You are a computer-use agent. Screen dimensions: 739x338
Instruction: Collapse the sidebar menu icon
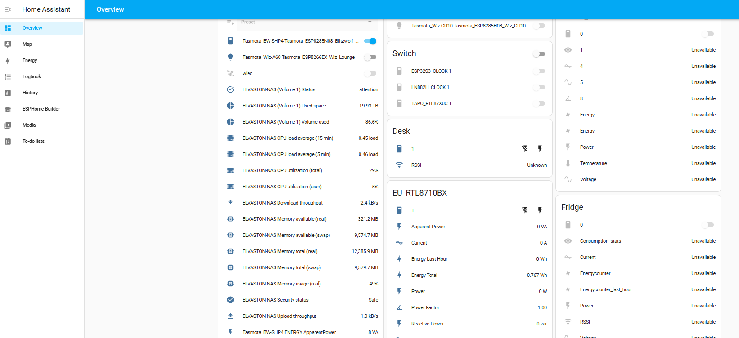point(8,9)
